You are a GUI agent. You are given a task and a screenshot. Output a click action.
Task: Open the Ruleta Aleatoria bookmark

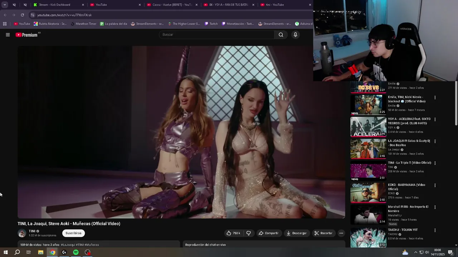click(x=50, y=24)
